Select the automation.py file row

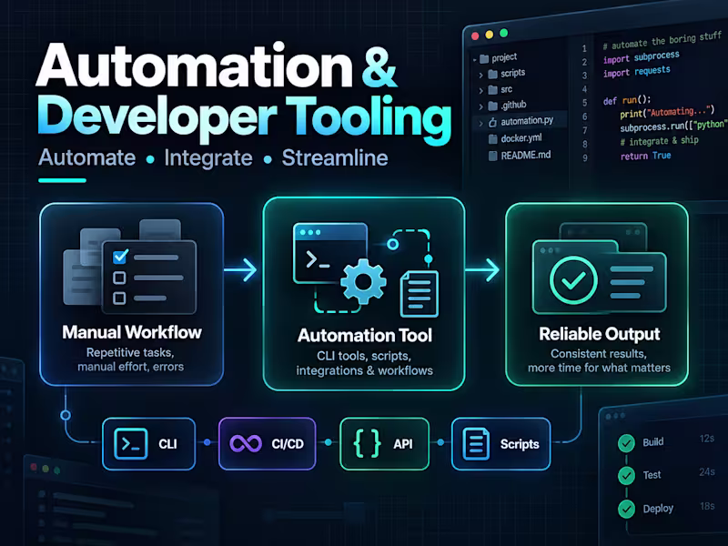tap(520, 122)
